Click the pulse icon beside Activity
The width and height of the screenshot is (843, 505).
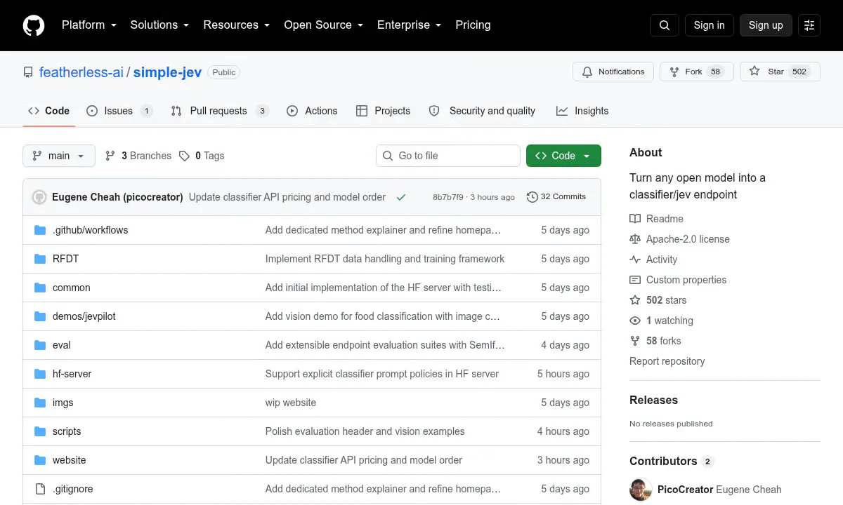pos(635,260)
